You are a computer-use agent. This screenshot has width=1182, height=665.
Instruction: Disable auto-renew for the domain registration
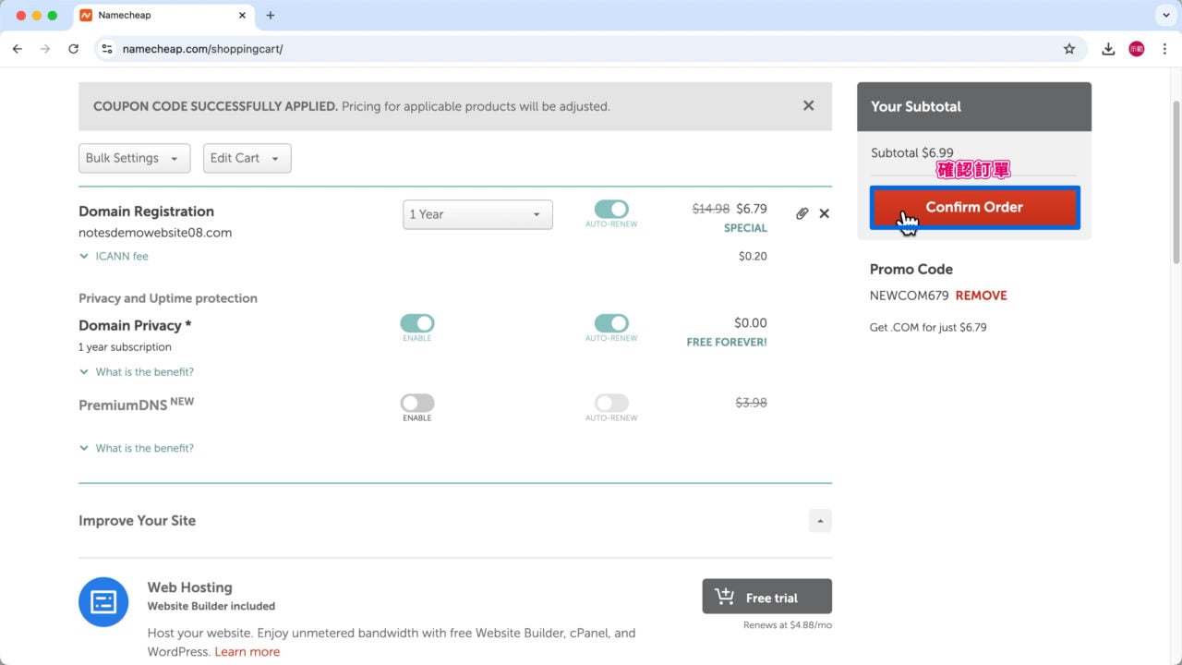610,210
